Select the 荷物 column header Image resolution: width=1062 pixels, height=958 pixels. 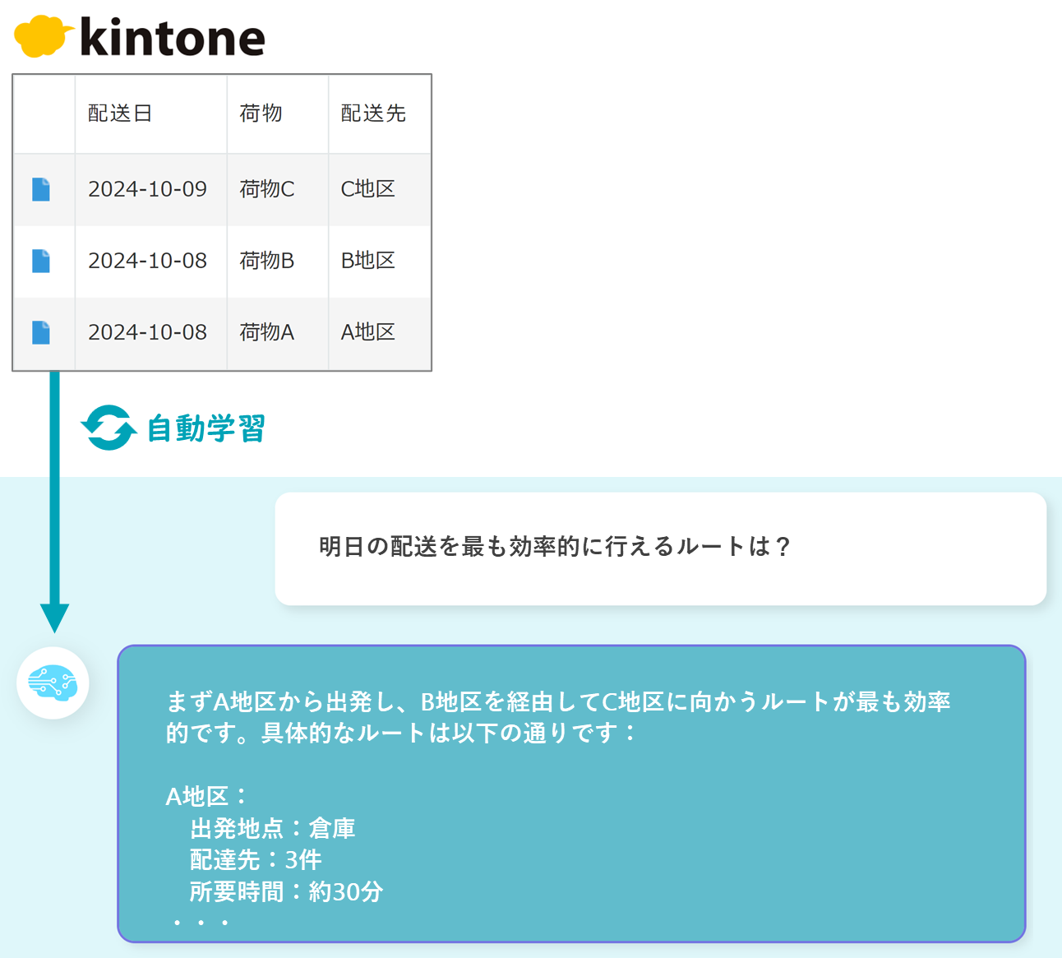(261, 113)
